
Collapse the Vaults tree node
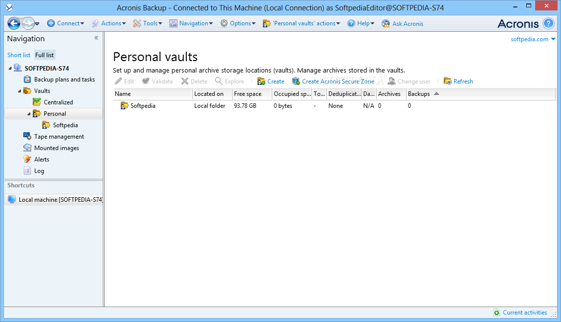(19, 91)
